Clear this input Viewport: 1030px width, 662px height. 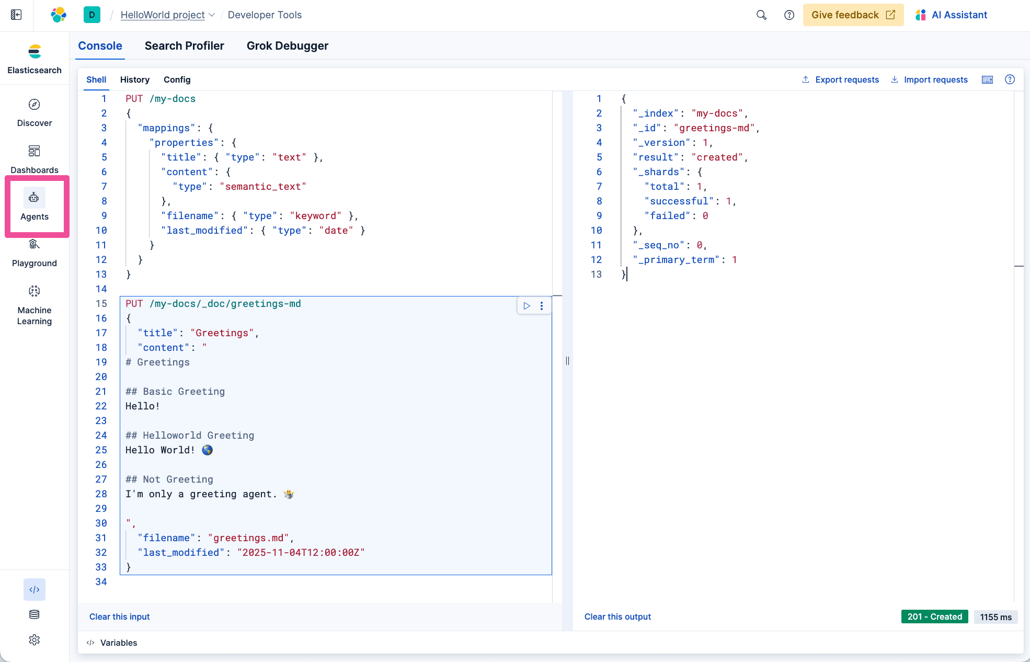(119, 617)
